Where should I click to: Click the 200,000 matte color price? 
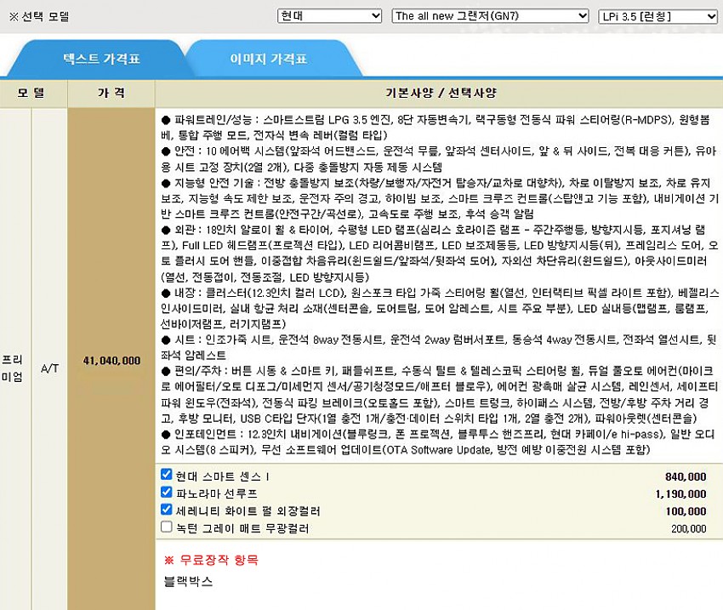[x=688, y=528]
